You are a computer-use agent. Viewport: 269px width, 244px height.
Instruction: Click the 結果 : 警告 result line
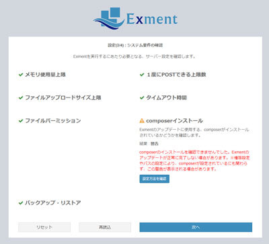pyautogui.click(x=149, y=144)
